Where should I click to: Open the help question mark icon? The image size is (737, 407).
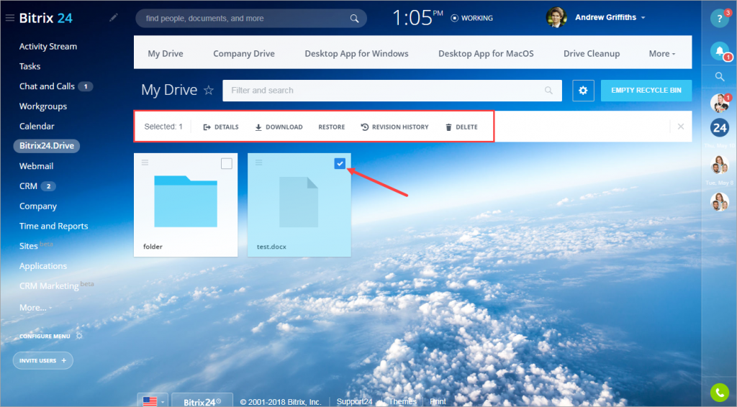tap(719, 19)
